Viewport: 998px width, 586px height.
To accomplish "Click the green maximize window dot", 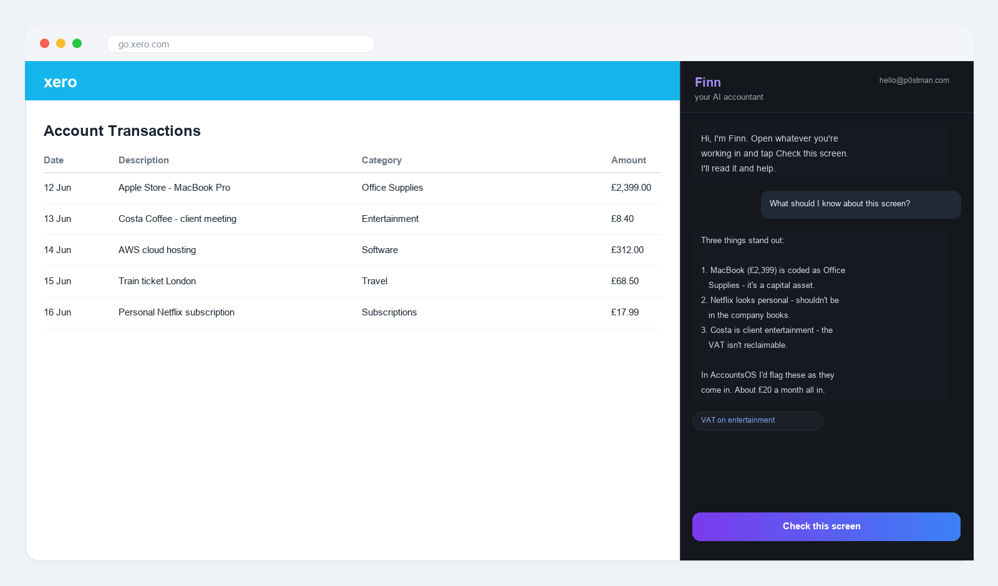I will [77, 43].
